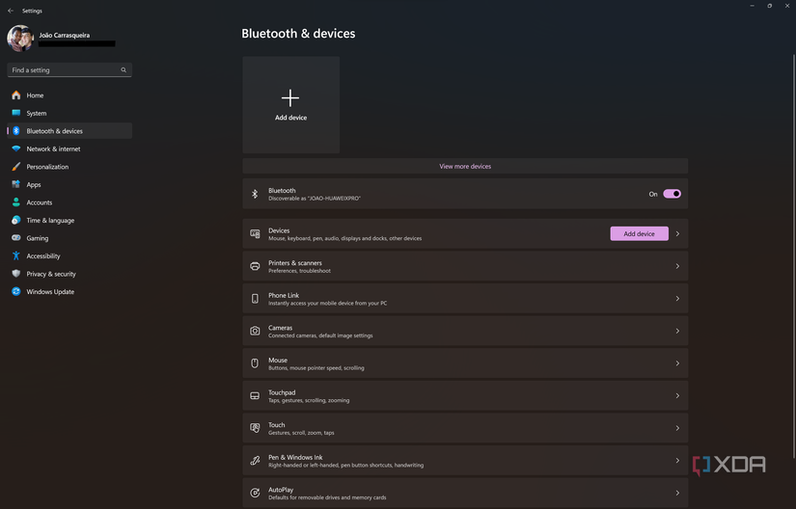Go to Network & internet settings

point(69,149)
